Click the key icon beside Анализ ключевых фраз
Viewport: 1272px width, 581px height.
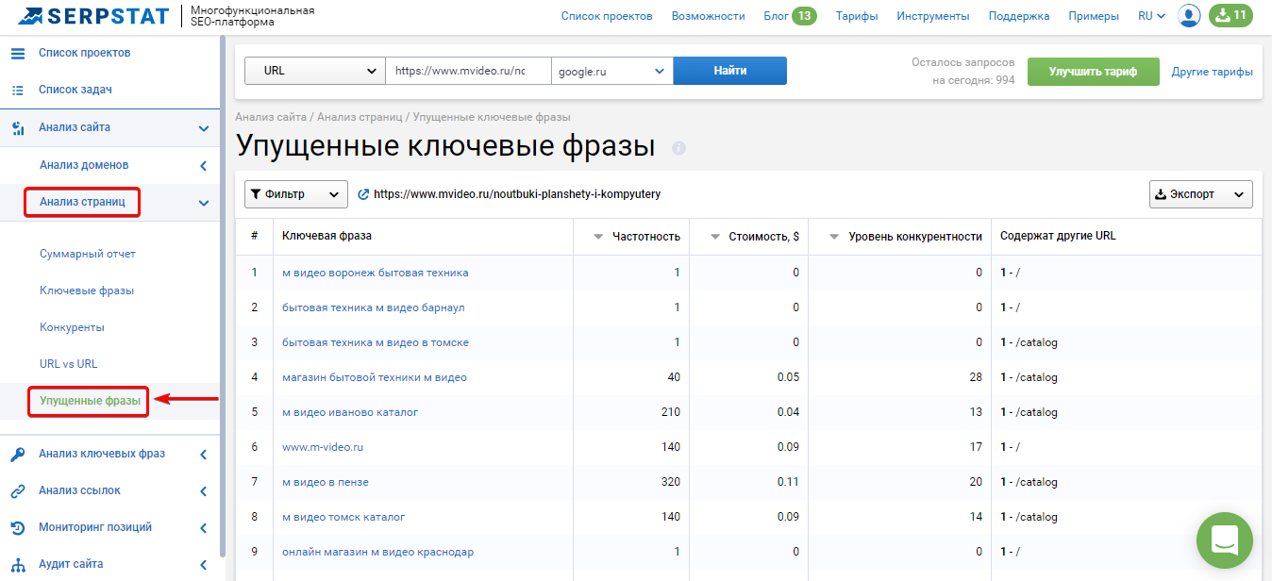pyautogui.click(x=17, y=455)
